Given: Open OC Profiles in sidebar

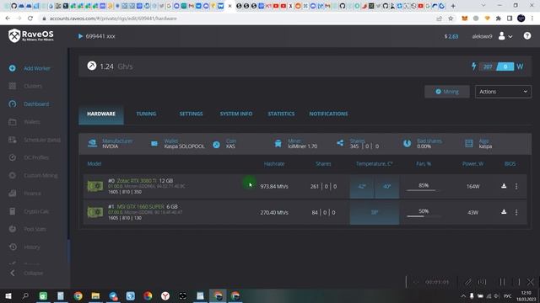Looking at the screenshot, I should tap(36, 157).
